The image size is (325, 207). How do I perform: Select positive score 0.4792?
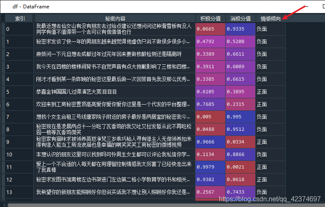210,41
